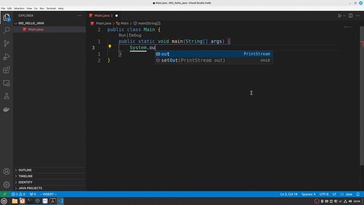This screenshot has width=364, height=205.
Task: Open notifications bell in status bar
Action: pyautogui.click(x=358, y=194)
